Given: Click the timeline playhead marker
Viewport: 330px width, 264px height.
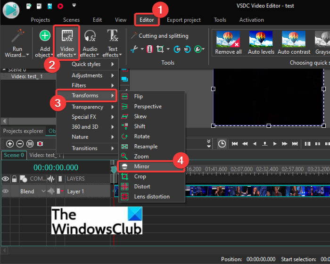Looking at the screenshot, I should (114, 170).
